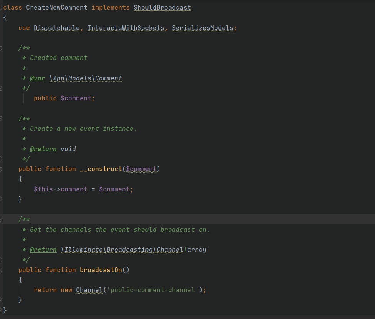Click 'public' keyword before function __construct
Image resolution: width=375 pixels, height=319 pixels.
pos(30,169)
